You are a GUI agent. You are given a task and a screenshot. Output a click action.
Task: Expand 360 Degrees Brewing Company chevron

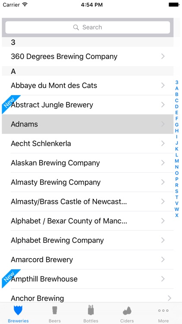coord(163,56)
